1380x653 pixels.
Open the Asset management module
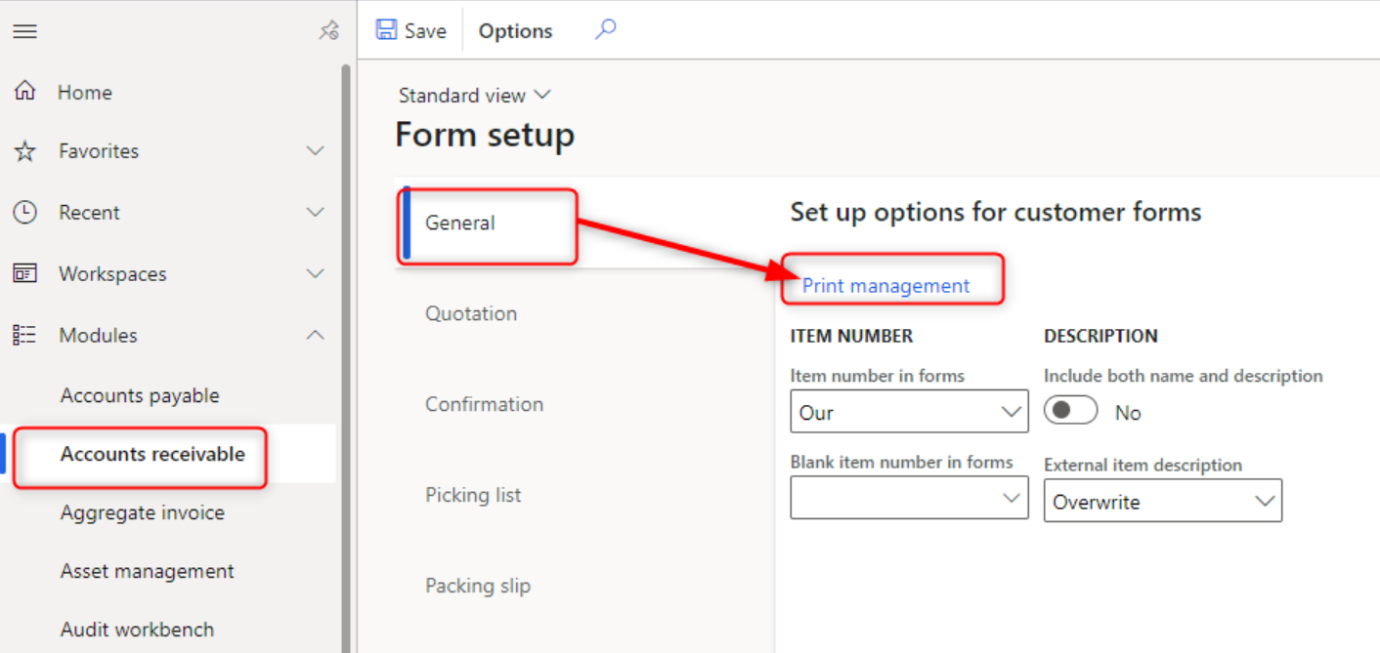[147, 571]
